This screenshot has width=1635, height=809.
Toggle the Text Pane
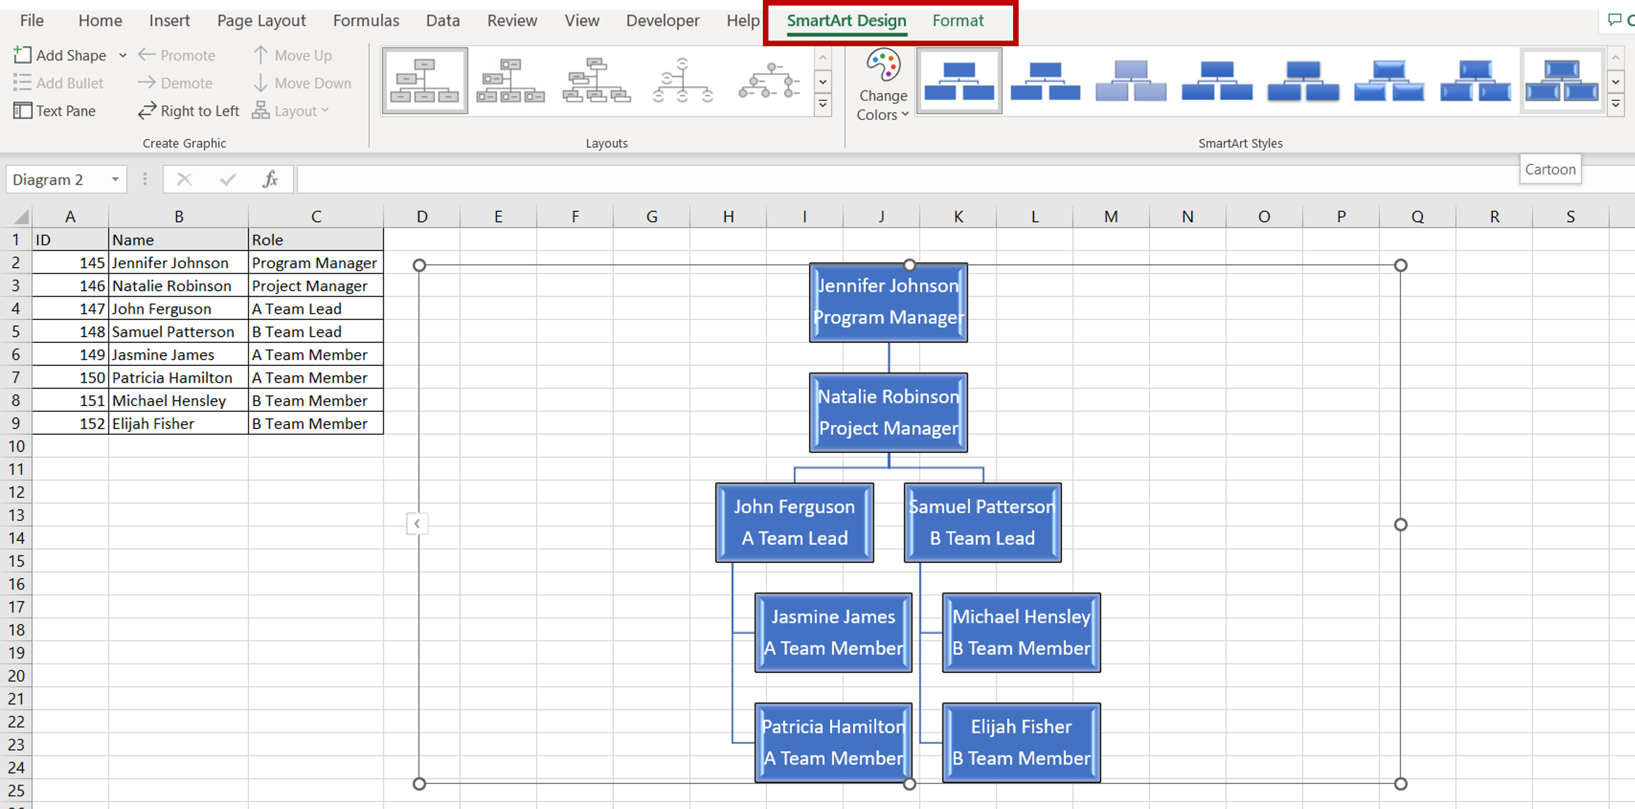tap(55, 111)
